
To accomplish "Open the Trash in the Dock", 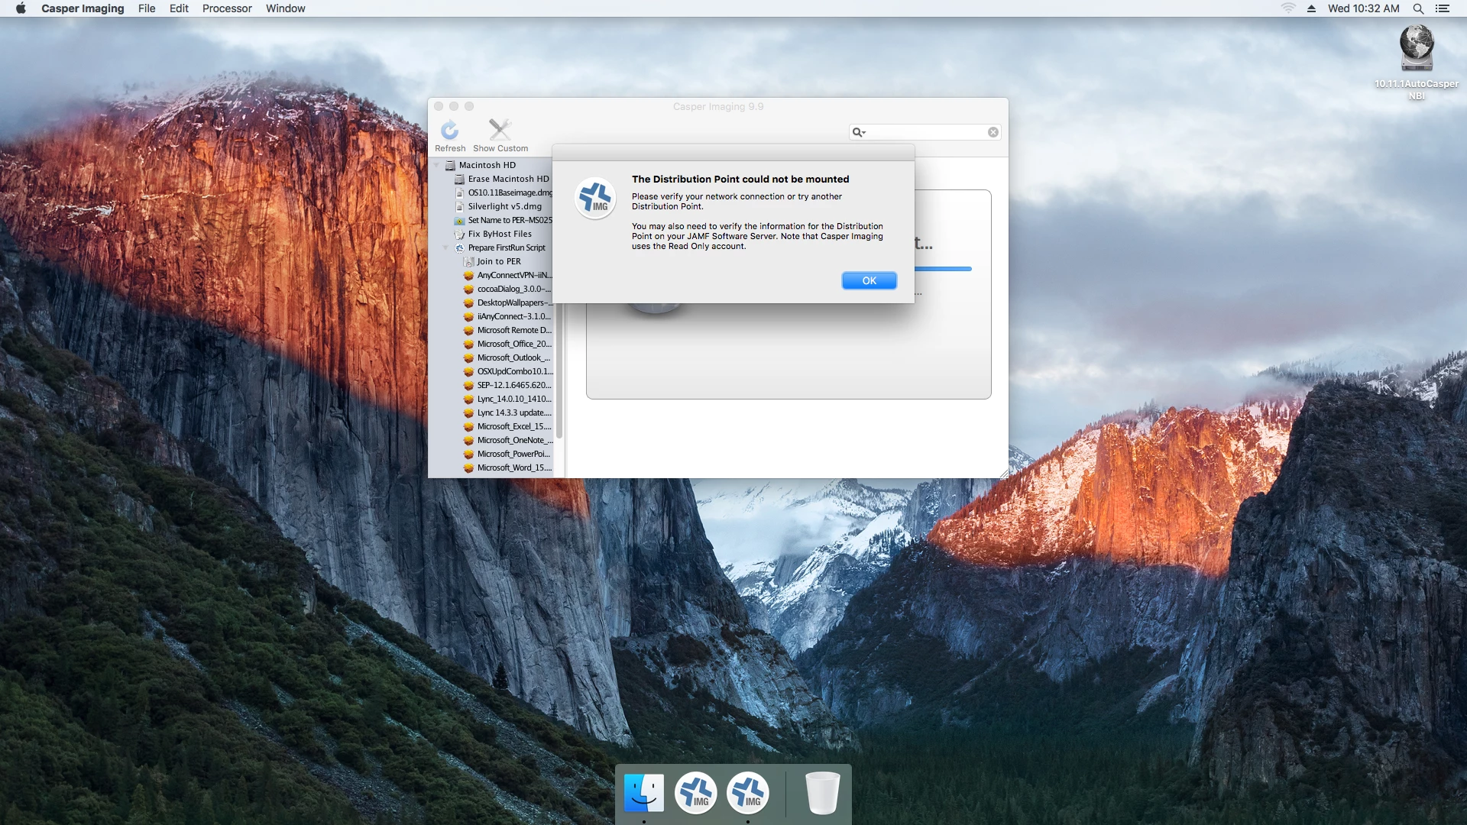I will (822, 793).
